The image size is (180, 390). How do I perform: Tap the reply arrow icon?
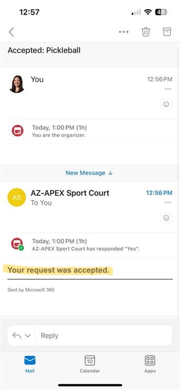pyautogui.click(x=17, y=335)
